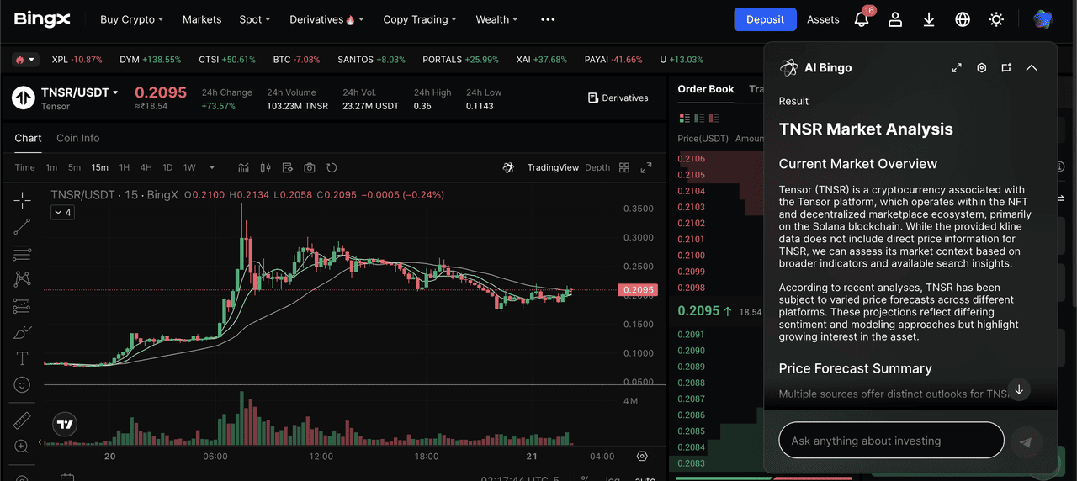Open the Assets link

tap(823, 19)
